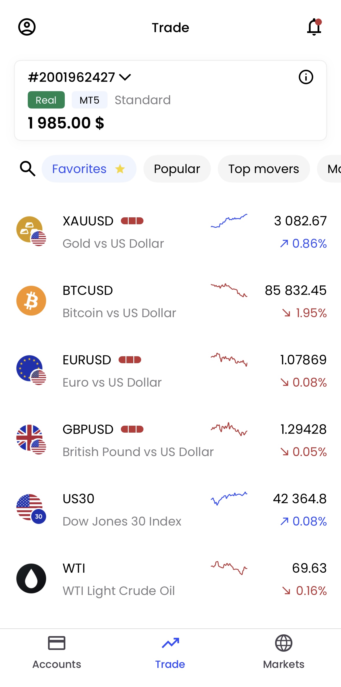The image size is (341, 687).
Task: Open the profile account icon
Action: pyautogui.click(x=27, y=27)
